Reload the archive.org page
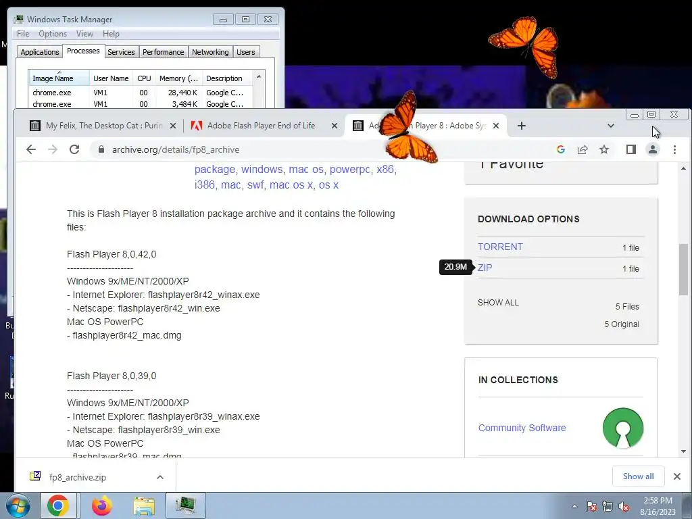This screenshot has width=692, height=519. coord(74,149)
